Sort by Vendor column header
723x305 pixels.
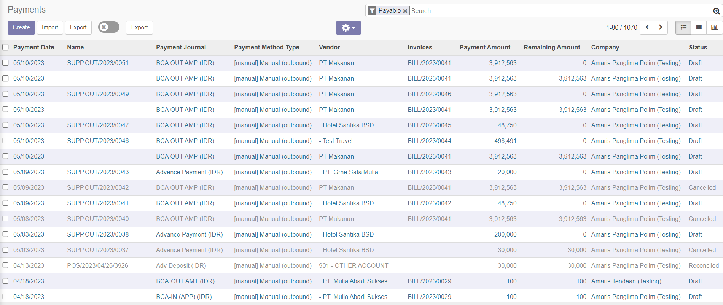point(329,47)
